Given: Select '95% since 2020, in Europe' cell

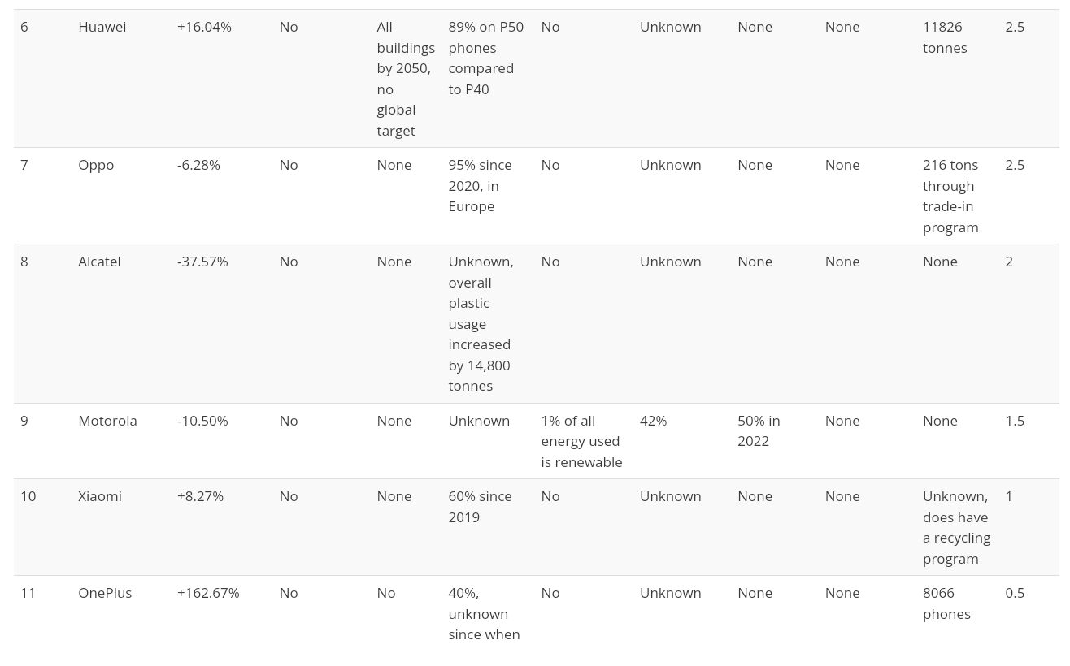Looking at the screenshot, I should coord(480,185).
